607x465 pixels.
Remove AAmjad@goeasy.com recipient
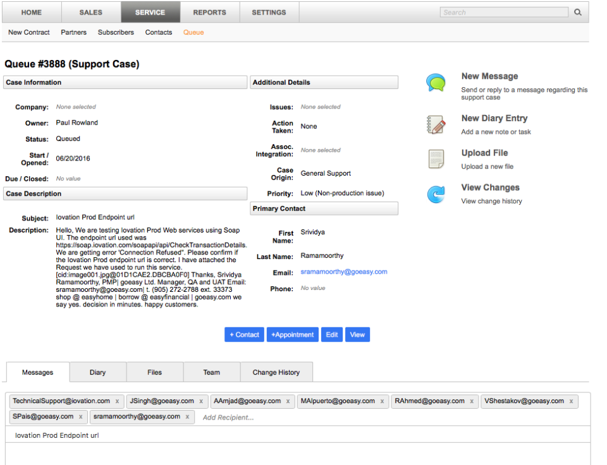(288, 402)
